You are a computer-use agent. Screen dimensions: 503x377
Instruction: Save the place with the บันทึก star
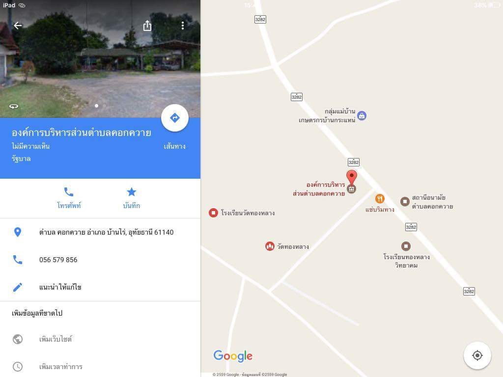(x=132, y=198)
